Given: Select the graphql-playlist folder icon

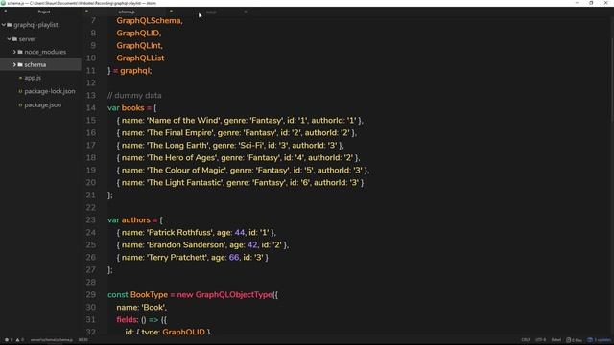Looking at the screenshot, I should point(10,25).
